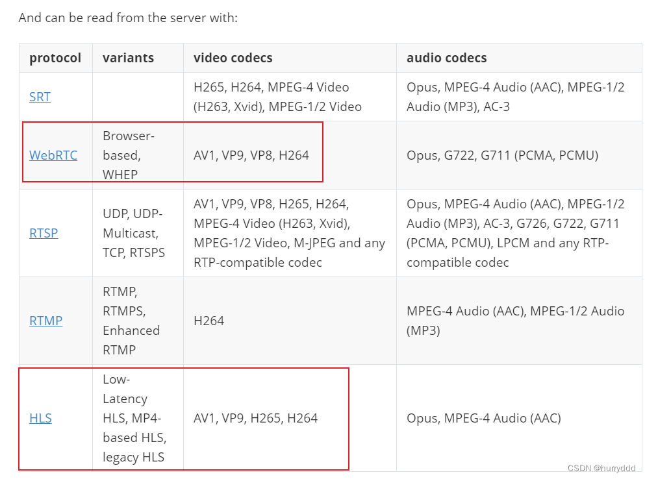Viewport: 645px width, 479px height.
Task: Click the RTMP row 'H264' video codec cell
Action: point(290,321)
